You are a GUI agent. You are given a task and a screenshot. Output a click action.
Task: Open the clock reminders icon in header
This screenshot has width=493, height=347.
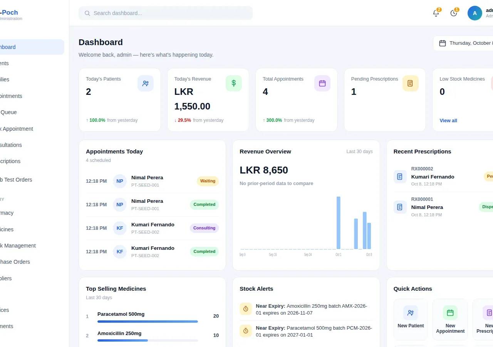click(x=454, y=13)
